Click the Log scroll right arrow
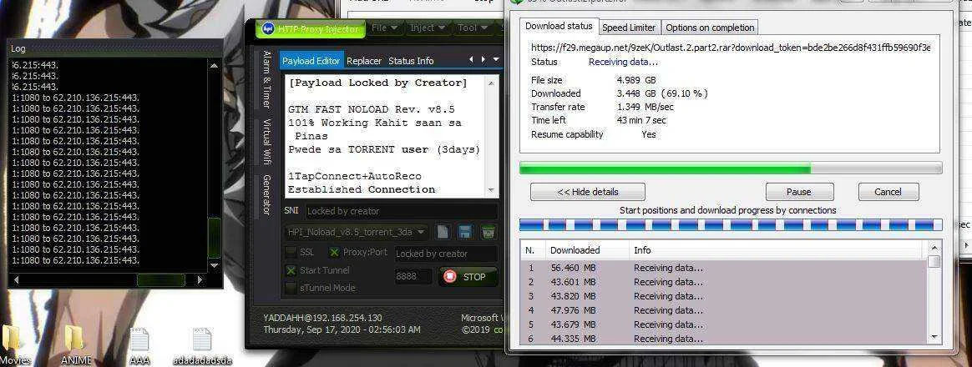The image size is (972, 367). point(200,279)
